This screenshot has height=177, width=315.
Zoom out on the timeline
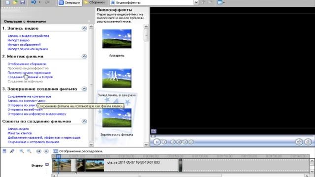point(29,151)
